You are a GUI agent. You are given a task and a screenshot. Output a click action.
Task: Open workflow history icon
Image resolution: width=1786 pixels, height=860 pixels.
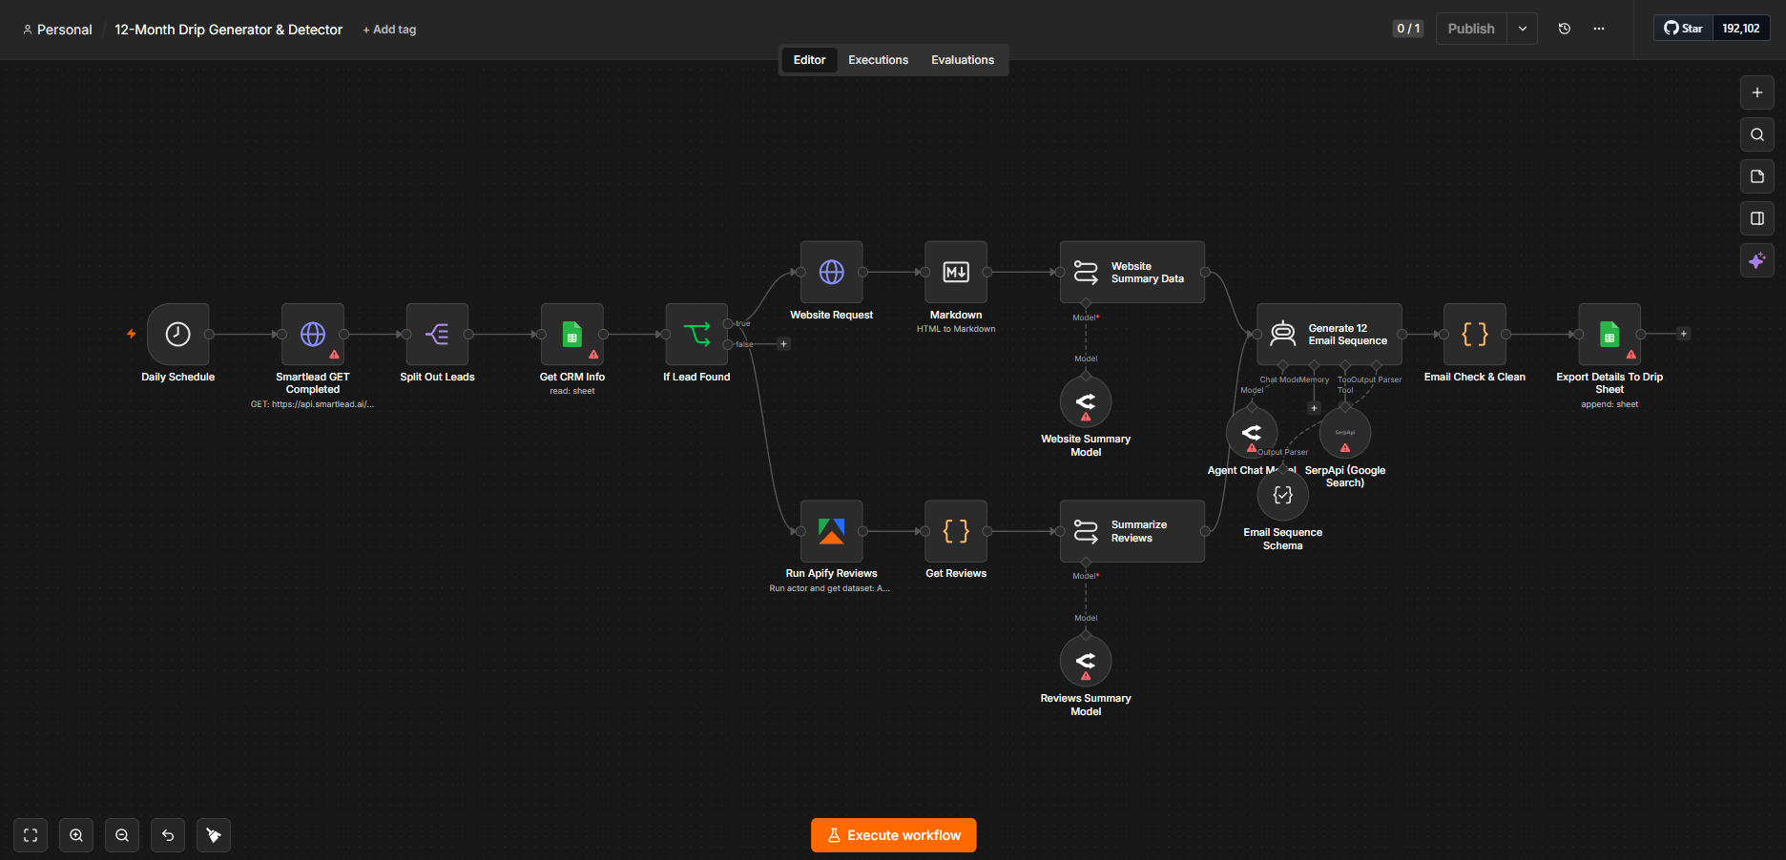tap(1565, 29)
